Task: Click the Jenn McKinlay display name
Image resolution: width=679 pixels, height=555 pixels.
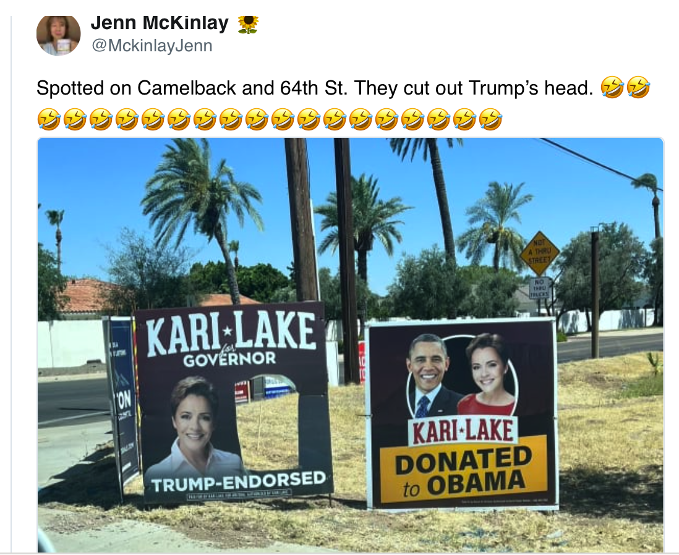Action: [160, 23]
